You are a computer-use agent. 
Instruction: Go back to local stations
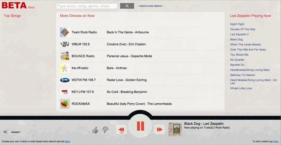150,6
